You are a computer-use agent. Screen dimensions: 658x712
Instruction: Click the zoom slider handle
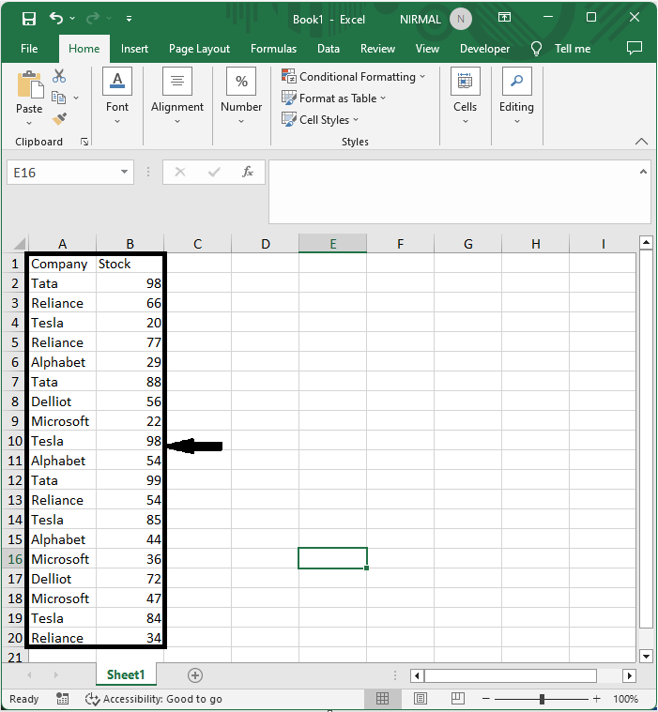(x=542, y=698)
